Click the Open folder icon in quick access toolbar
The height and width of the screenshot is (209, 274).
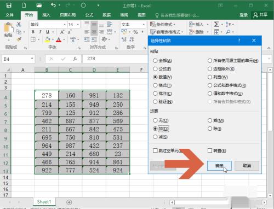[x=39, y=5]
